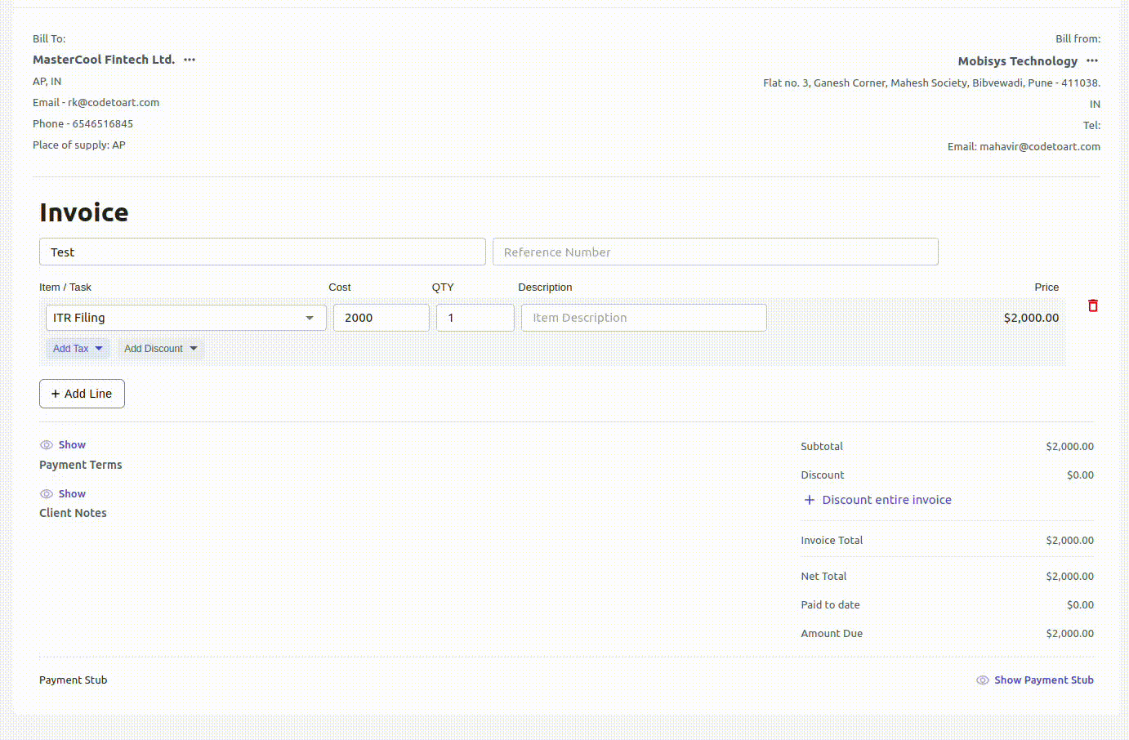Image resolution: width=1129 pixels, height=740 pixels.
Task: Click the Paid to date value $0.00
Action: [1080, 605]
